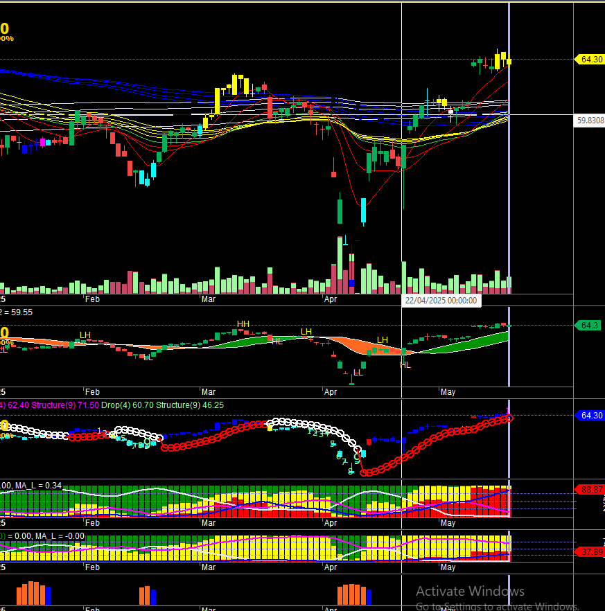
Task: Click the MA_L = -0.00 indicator text
Action: [60, 536]
